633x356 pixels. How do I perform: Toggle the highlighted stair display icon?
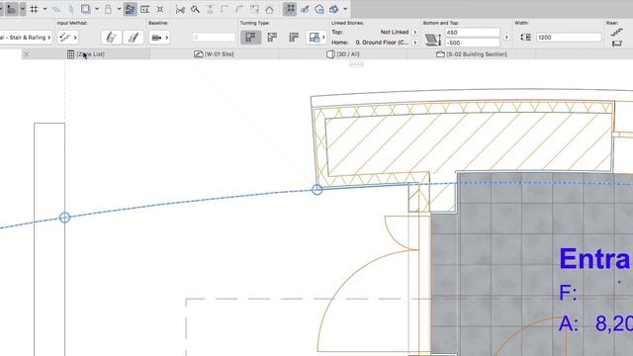130,9
